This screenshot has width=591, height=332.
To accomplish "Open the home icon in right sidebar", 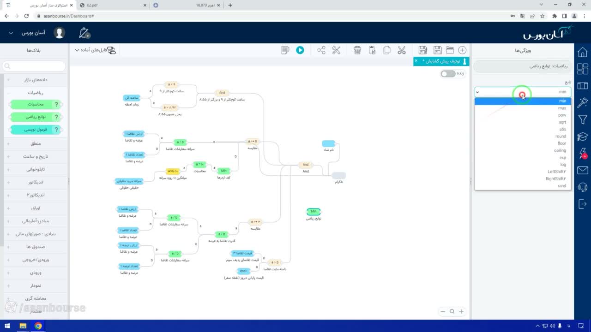I will [x=583, y=52].
